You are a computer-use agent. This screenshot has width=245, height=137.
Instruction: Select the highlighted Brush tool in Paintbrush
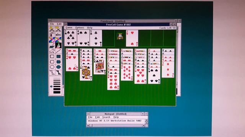[x=58, y=45]
